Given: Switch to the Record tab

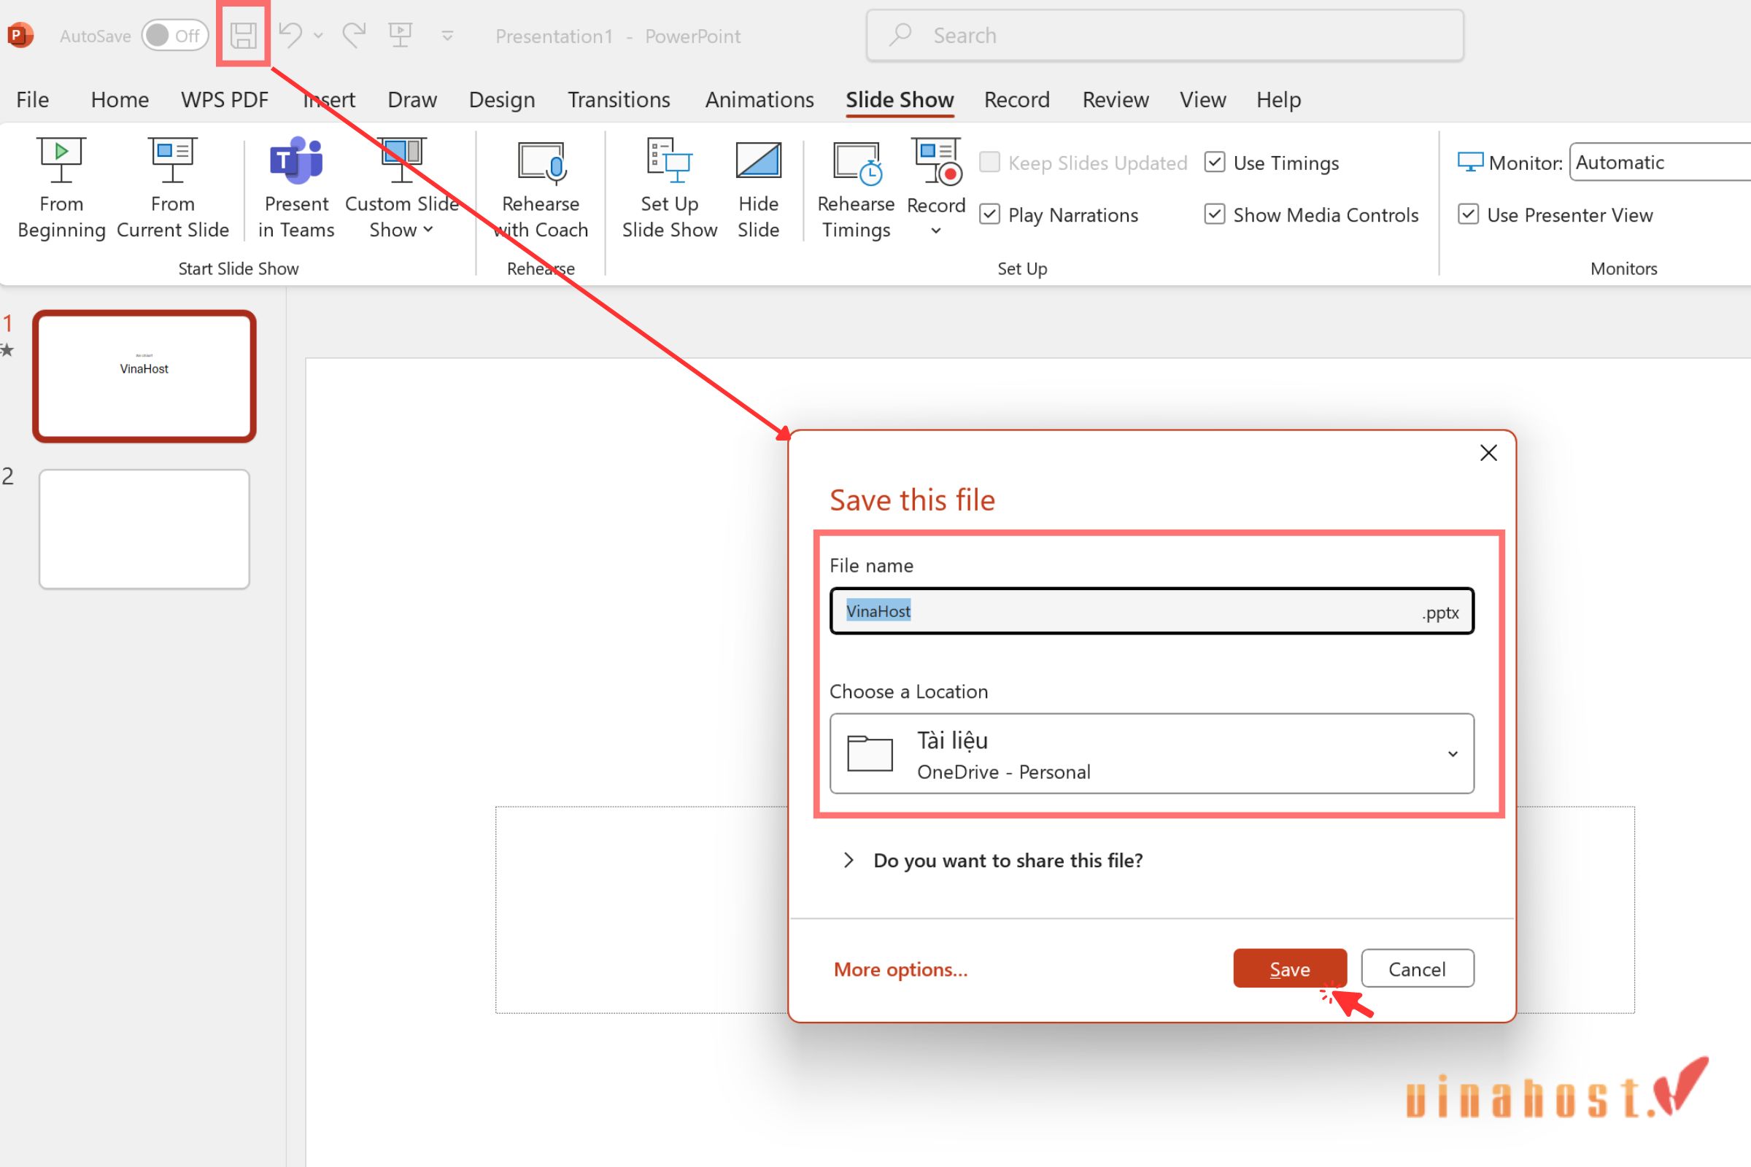Looking at the screenshot, I should tap(1017, 100).
